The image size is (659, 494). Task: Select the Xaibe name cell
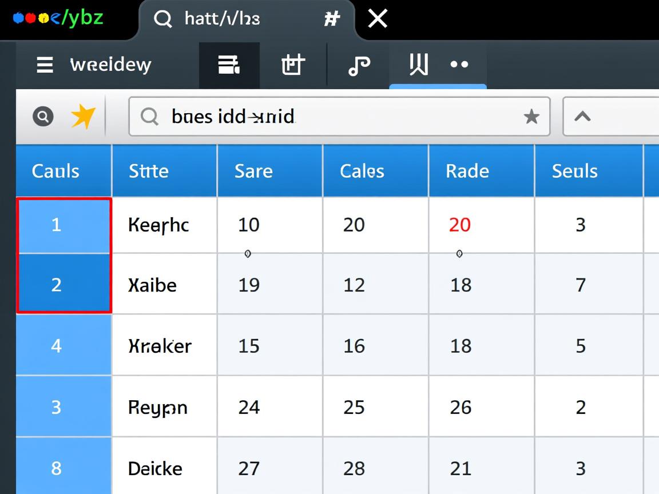(x=153, y=285)
